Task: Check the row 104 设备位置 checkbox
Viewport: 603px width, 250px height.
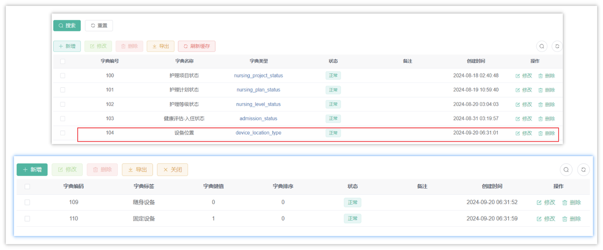Action: [x=63, y=133]
